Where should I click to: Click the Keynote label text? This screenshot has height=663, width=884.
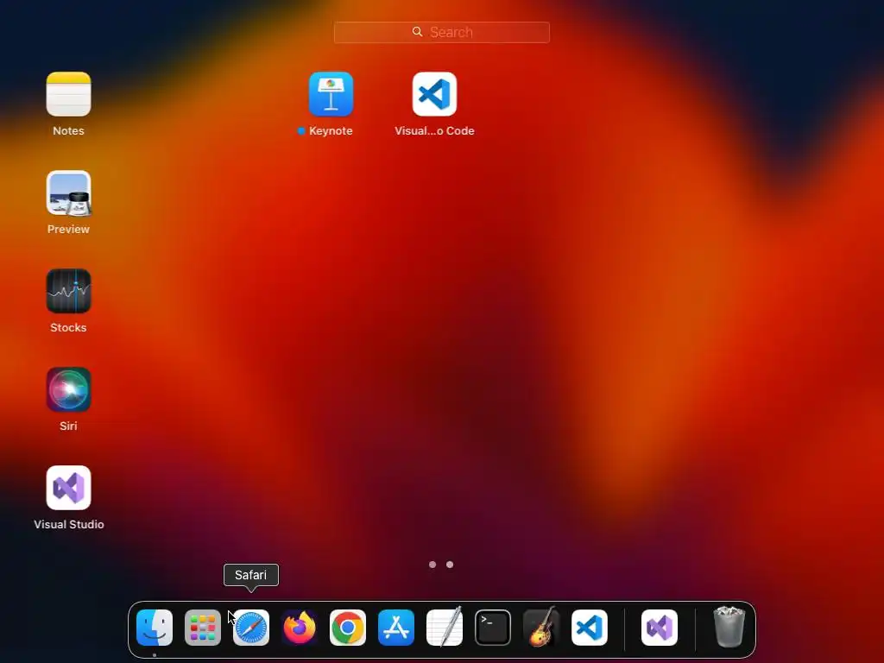pos(331,131)
